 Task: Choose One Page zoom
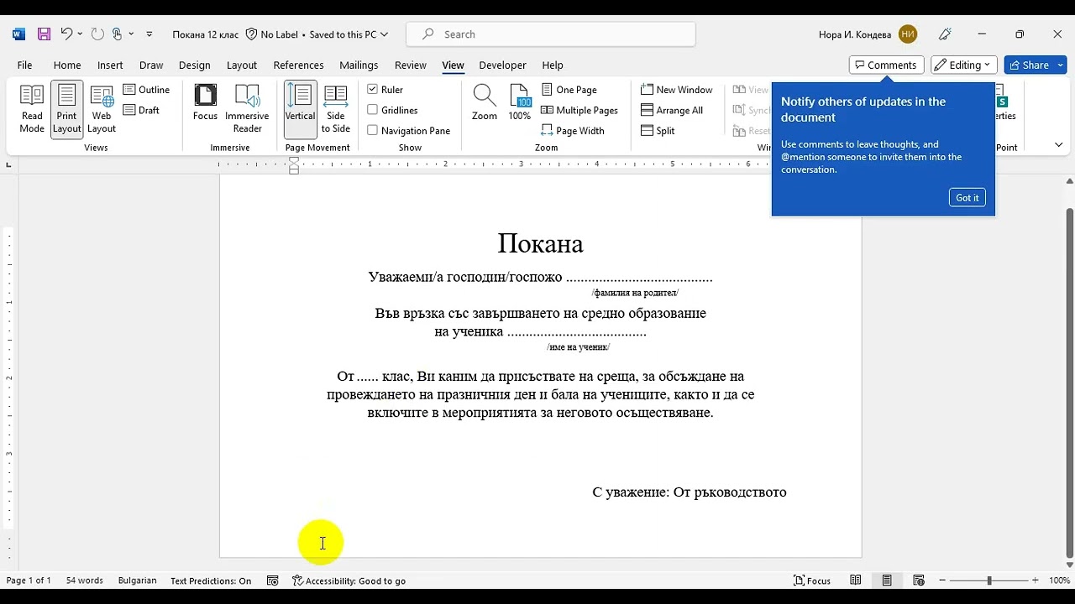tap(569, 90)
